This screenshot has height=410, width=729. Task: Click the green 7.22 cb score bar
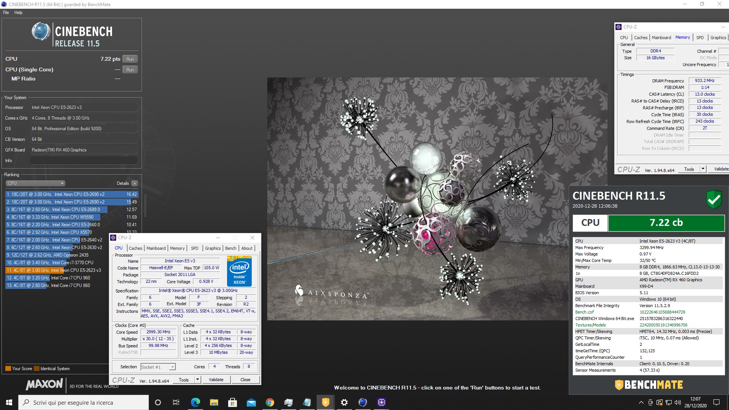tap(666, 223)
